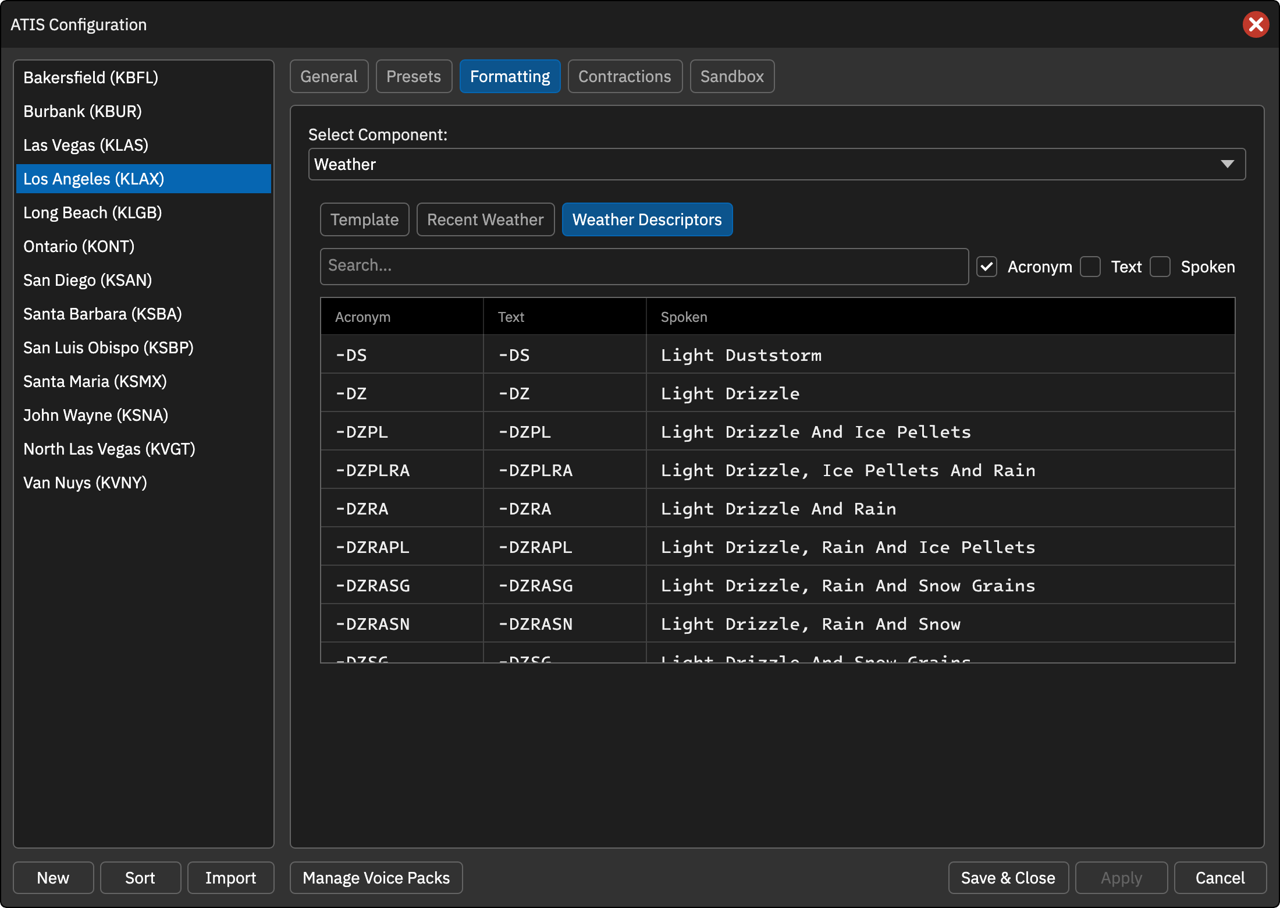The width and height of the screenshot is (1280, 908).
Task: Click the weather descriptor search field
Action: point(644,266)
